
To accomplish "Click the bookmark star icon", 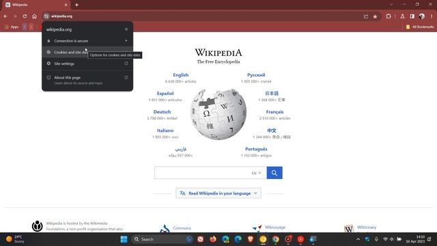I will click(375, 16).
